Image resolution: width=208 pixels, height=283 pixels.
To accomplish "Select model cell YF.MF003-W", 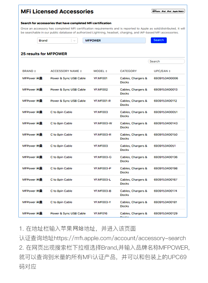I will point(103,123).
